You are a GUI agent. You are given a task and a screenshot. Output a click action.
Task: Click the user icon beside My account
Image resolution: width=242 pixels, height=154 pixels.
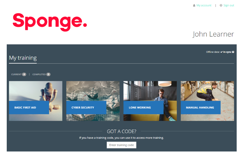pos(194,5)
